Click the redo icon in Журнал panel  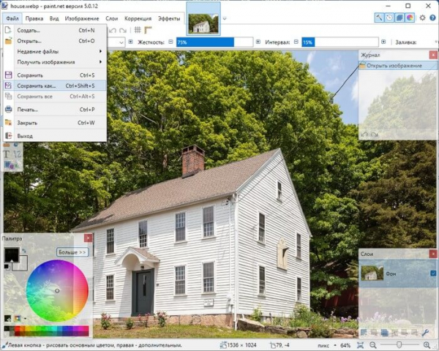tap(375, 135)
